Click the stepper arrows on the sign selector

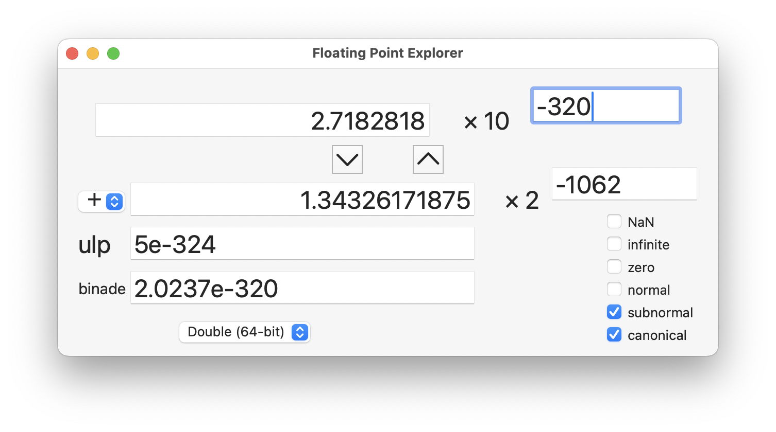click(x=114, y=202)
